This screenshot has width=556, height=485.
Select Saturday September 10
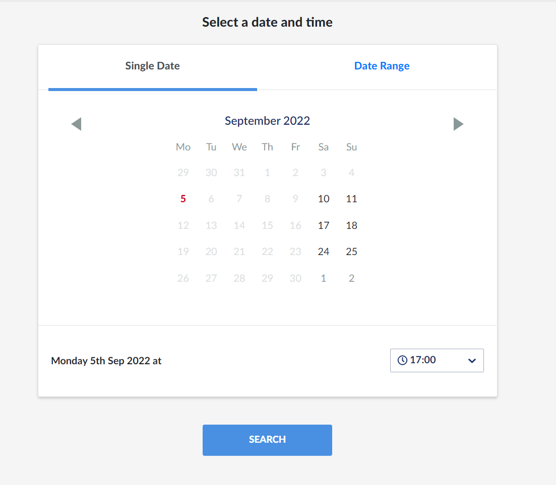pyautogui.click(x=324, y=199)
